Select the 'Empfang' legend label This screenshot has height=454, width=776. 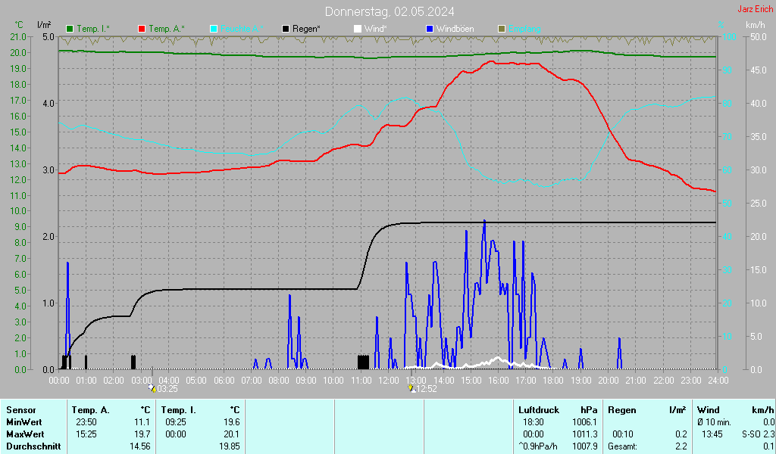[x=524, y=29]
